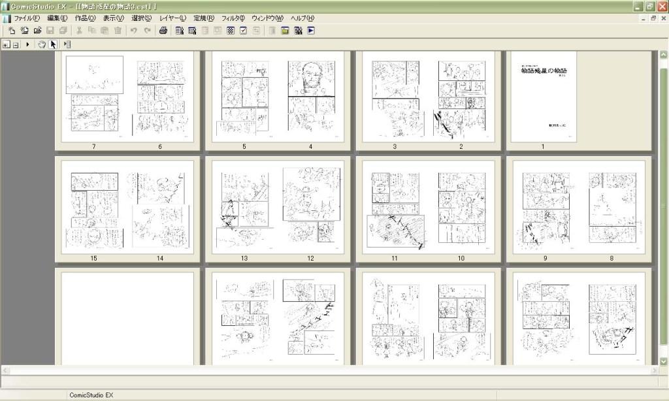
Task: Select the page 12 thumbnail
Action: tap(311, 207)
